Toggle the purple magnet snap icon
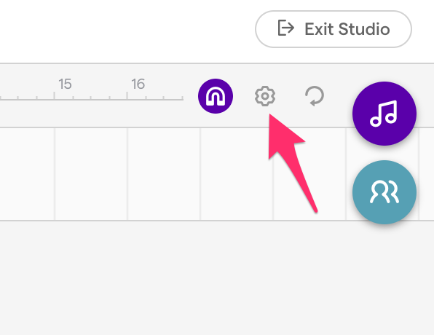 (216, 96)
